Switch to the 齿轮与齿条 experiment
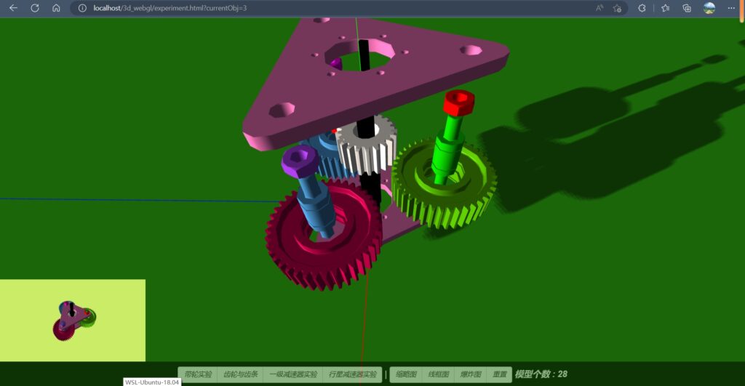 240,374
